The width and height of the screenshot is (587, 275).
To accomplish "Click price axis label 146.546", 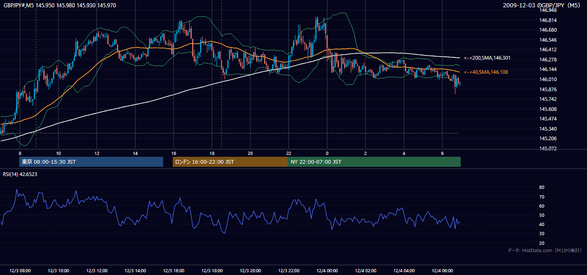I will pyautogui.click(x=548, y=40).
